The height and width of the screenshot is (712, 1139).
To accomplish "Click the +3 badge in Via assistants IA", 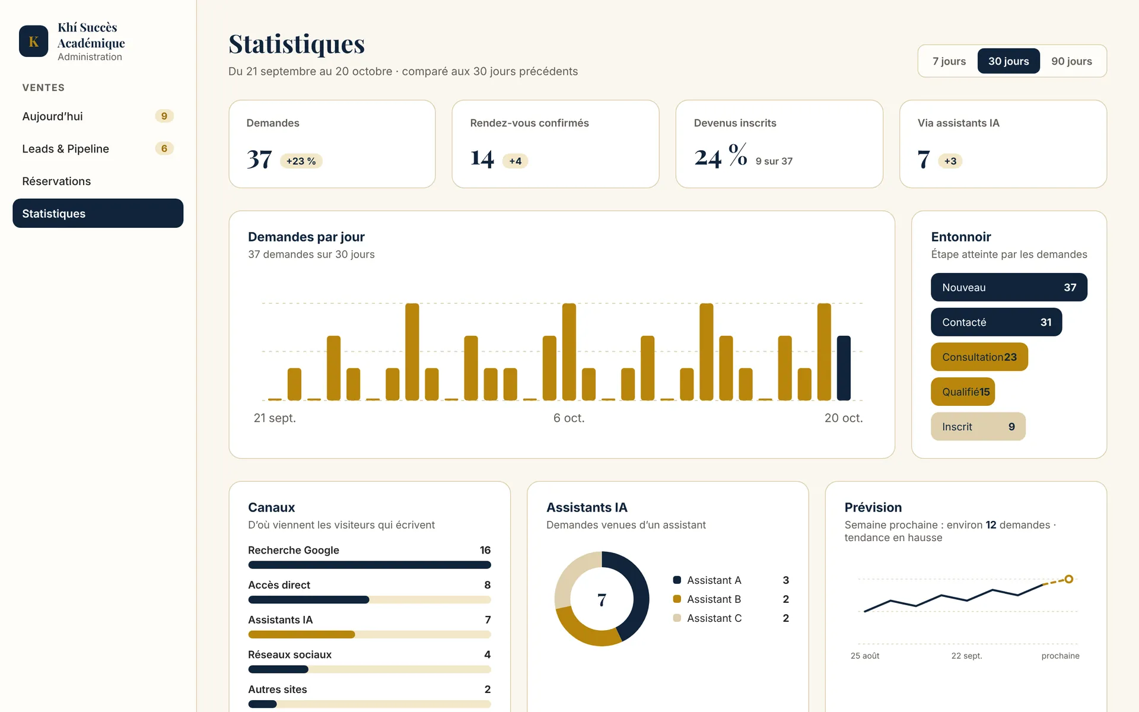I will point(950,161).
